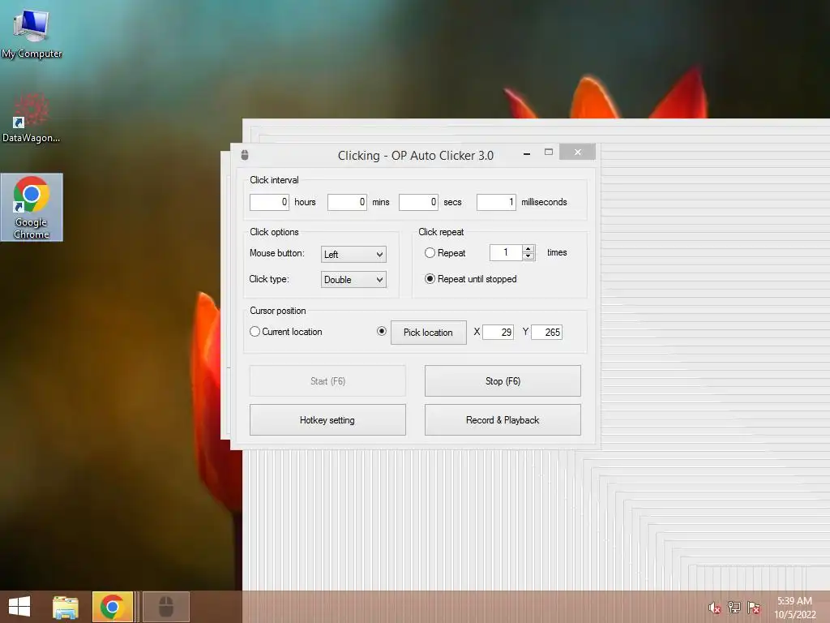Open File Explorer from the taskbar
Image resolution: width=830 pixels, height=623 pixels.
pyautogui.click(x=66, y=607)
